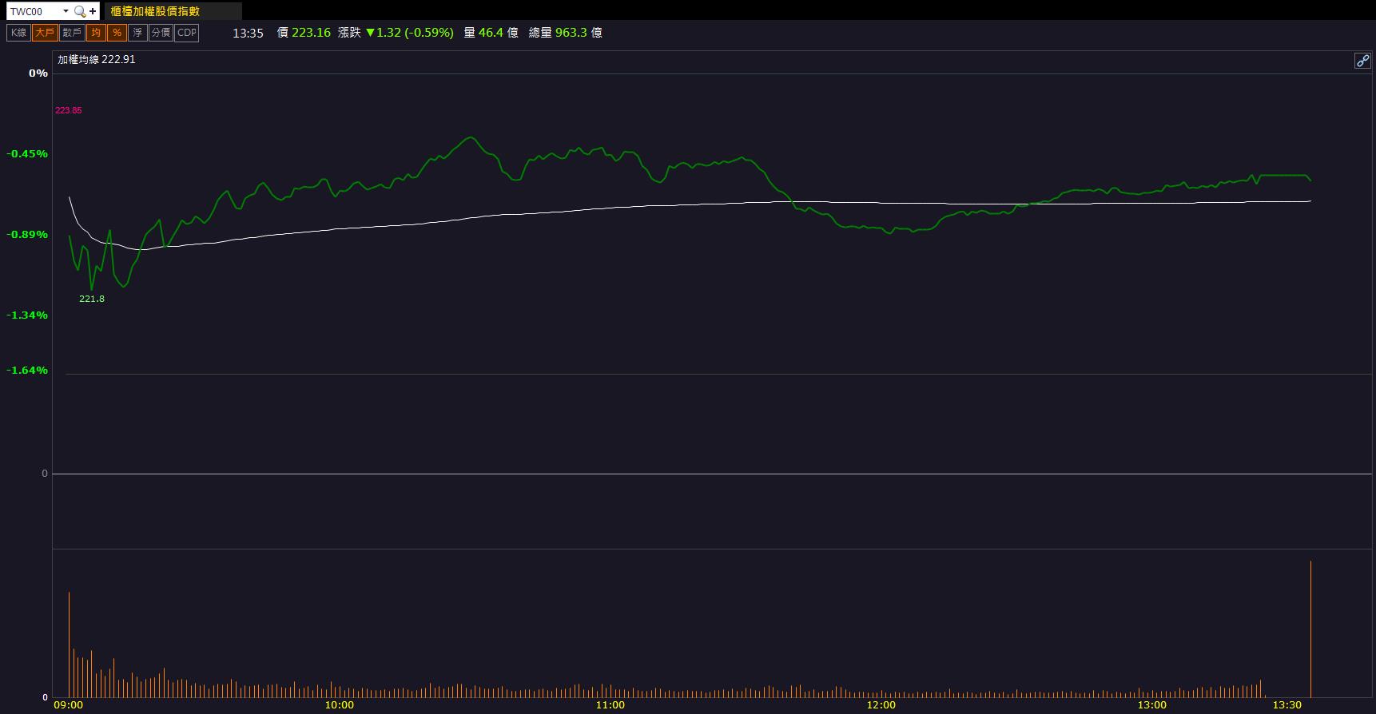Click the -1.34% axis label
1376x714 pixels.
coord(27,315)
